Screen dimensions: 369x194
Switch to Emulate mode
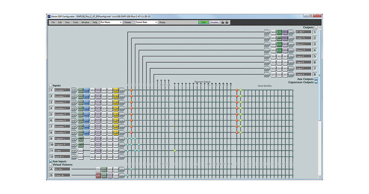(215, 22)
